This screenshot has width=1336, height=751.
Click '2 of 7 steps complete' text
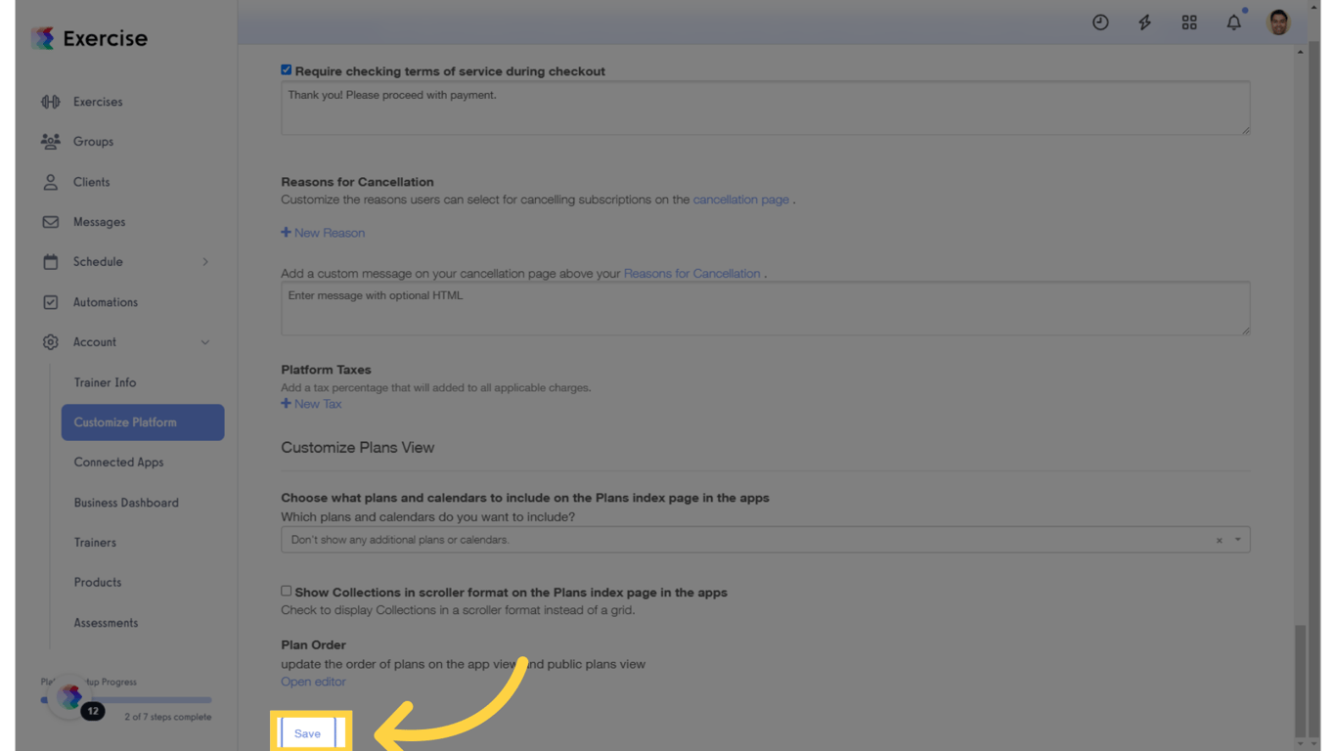[167, 717]
